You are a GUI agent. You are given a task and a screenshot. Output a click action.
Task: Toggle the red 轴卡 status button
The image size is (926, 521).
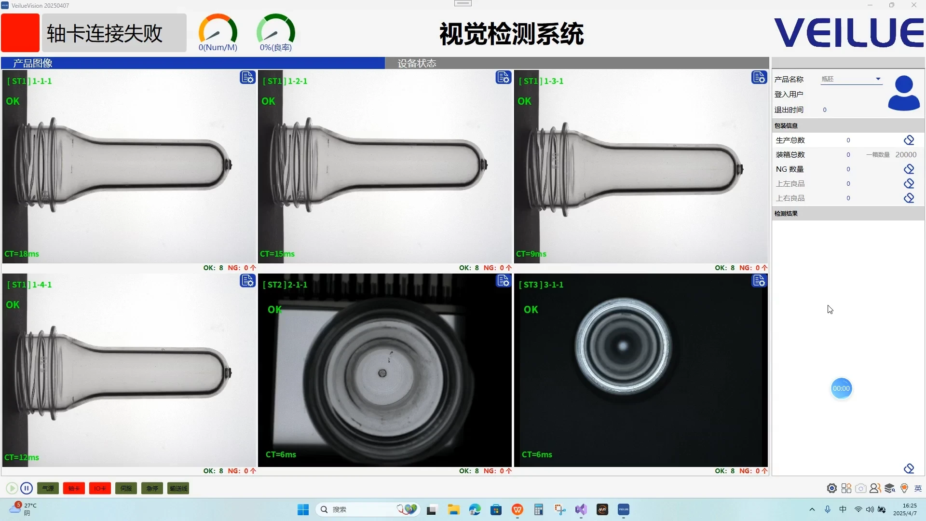coord(74,488)
